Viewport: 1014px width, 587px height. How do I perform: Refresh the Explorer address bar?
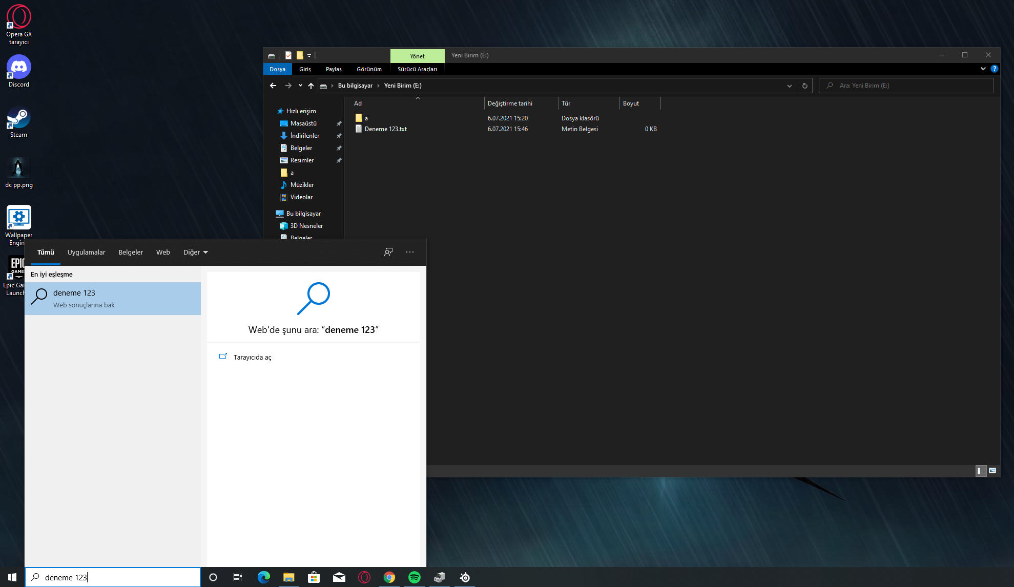805,86
